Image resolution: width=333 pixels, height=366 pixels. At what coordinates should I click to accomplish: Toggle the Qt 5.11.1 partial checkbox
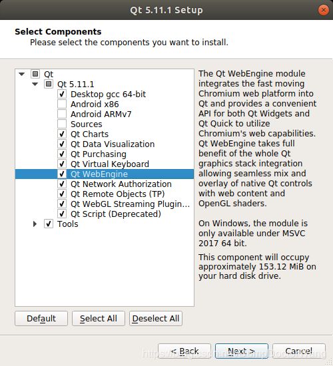click(x=49, y=84)
